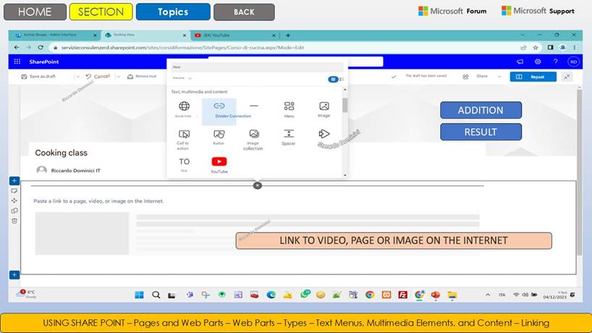Pick the Image collection web part
This screenshot has height=333, width=592.
(253, 139)
